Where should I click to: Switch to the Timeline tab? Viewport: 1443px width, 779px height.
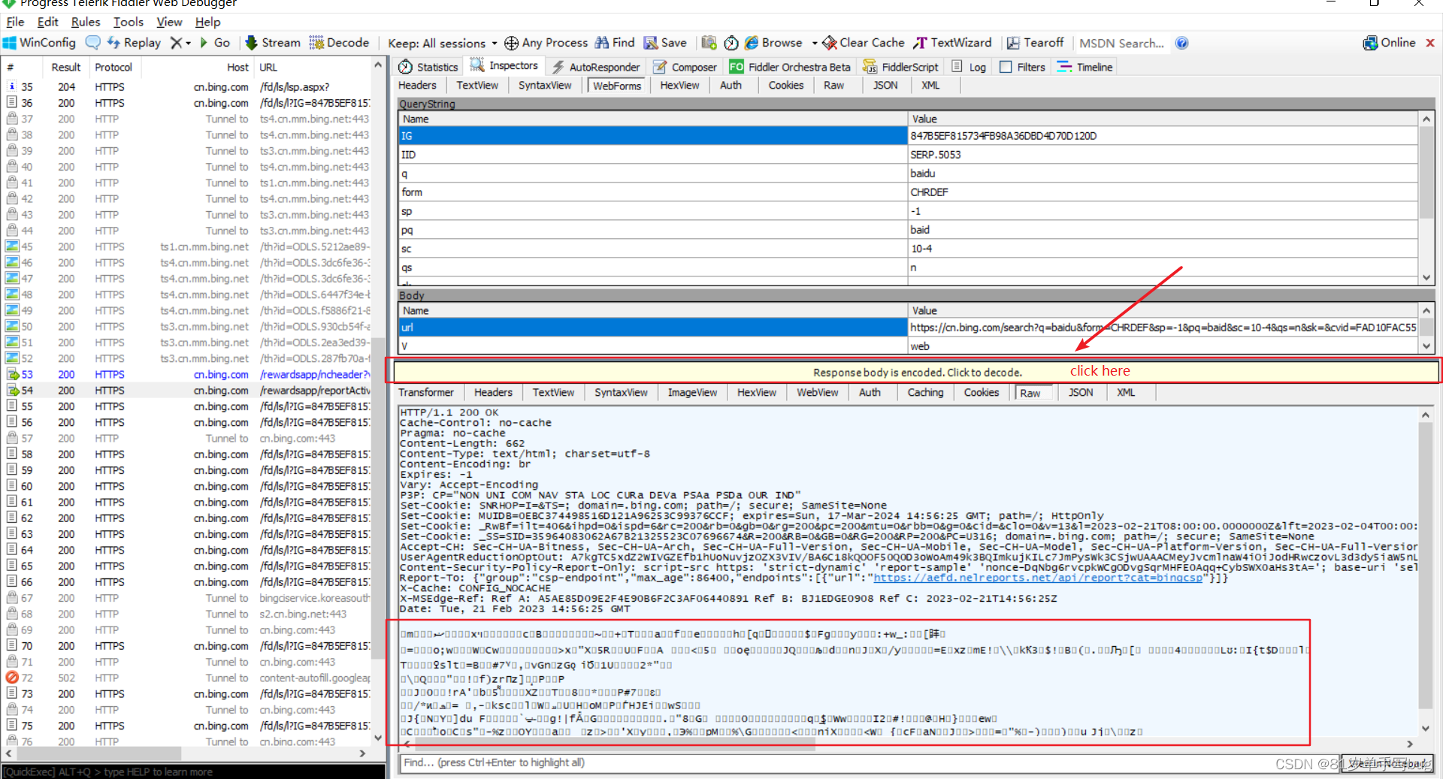1085,67
